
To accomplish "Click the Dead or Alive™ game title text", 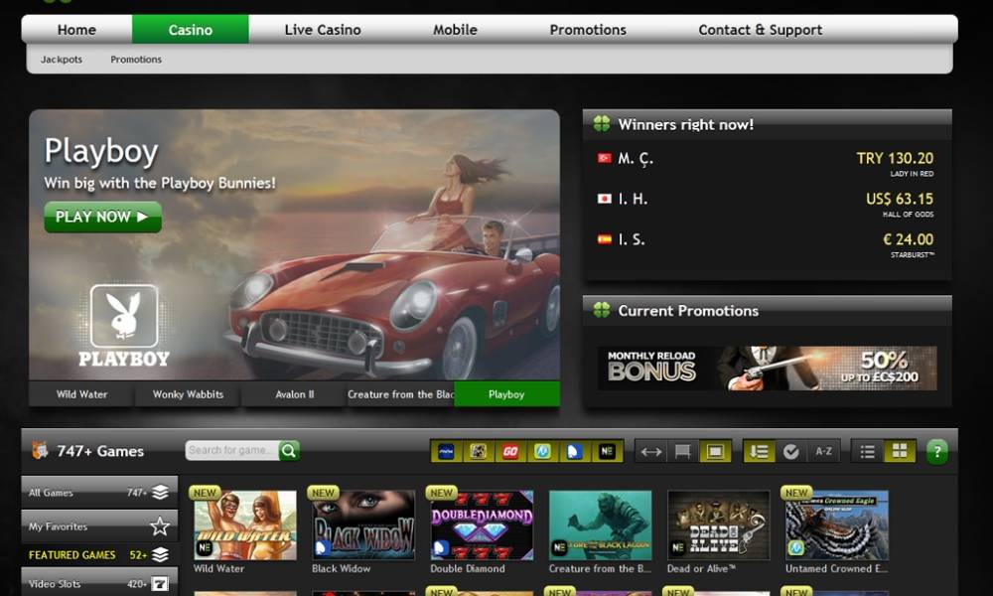I will [x=701, y=569].
